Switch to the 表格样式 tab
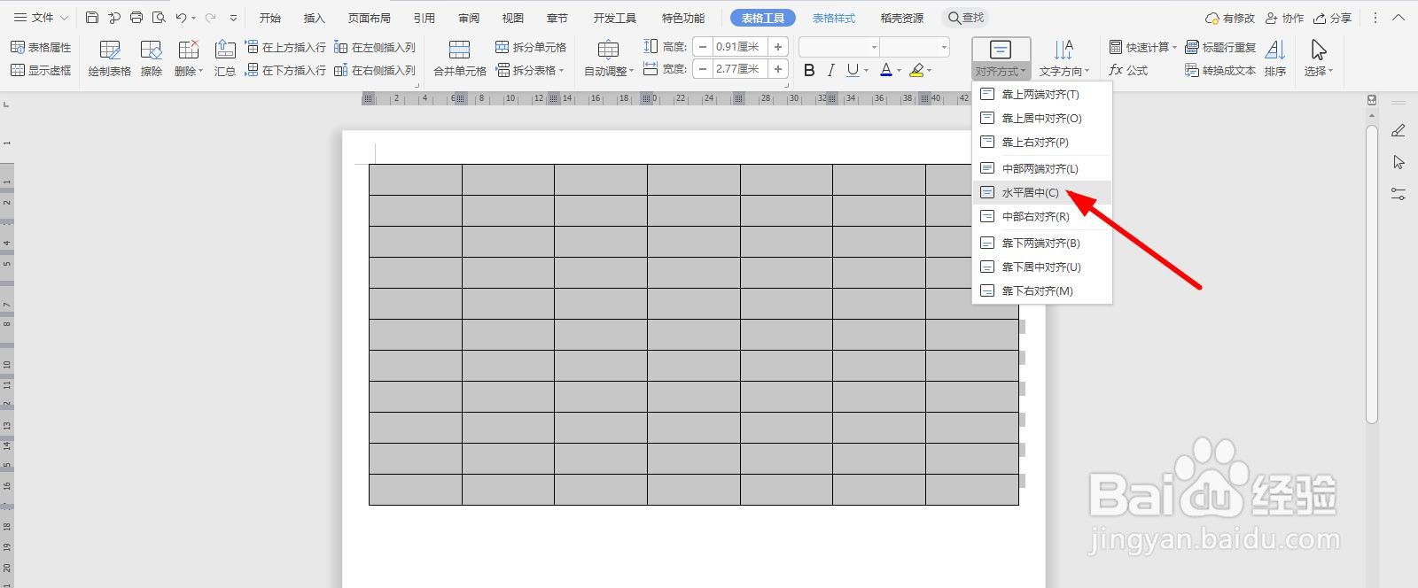 tap(834, 18)
